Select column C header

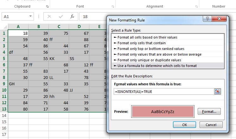click(59, 27)
